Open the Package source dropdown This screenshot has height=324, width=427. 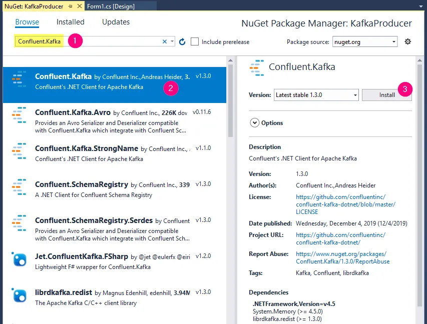pyautogui.click(x=365, y=41)
